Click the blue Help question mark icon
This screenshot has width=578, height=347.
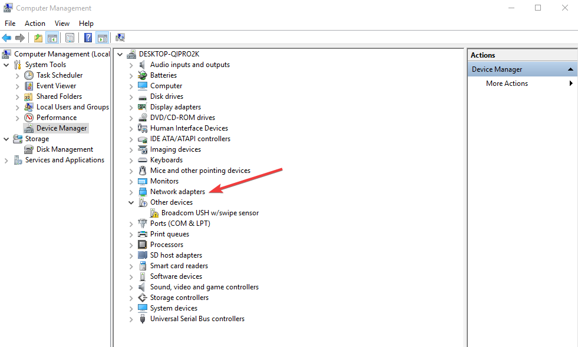tap(88, 38)
